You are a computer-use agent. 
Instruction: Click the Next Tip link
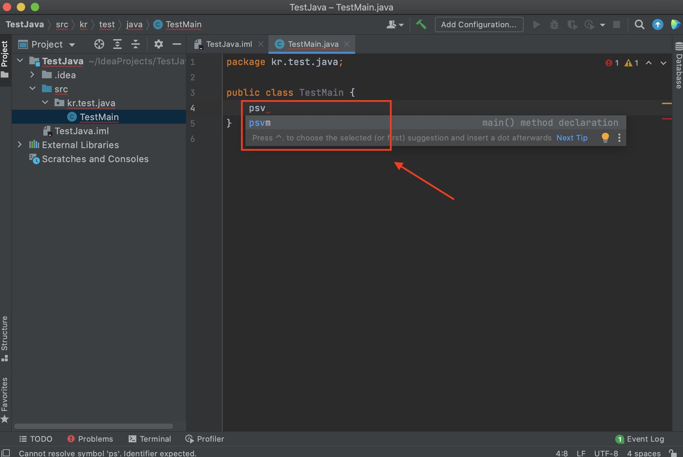571,138
